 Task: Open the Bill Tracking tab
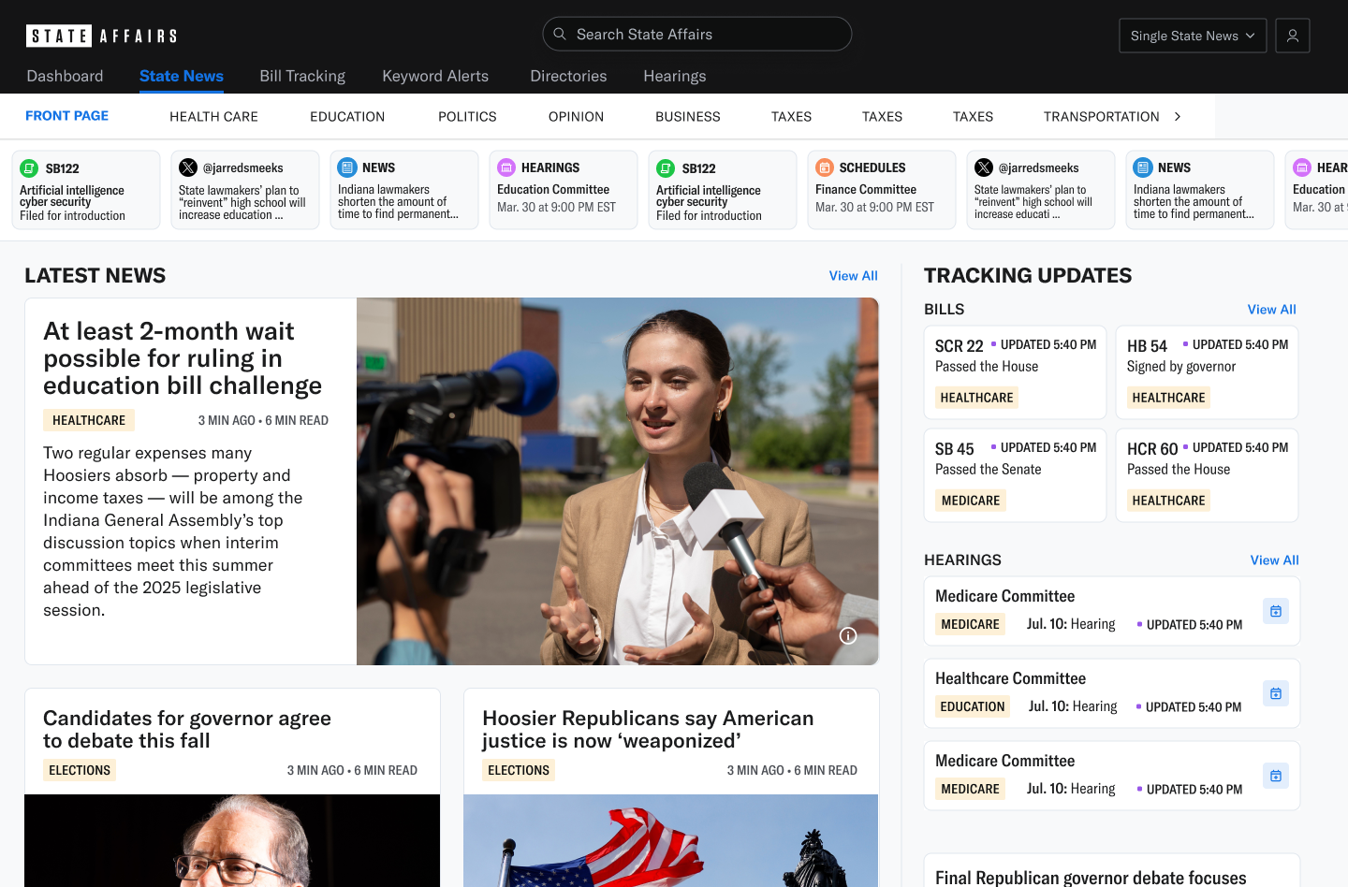(302, 76)
